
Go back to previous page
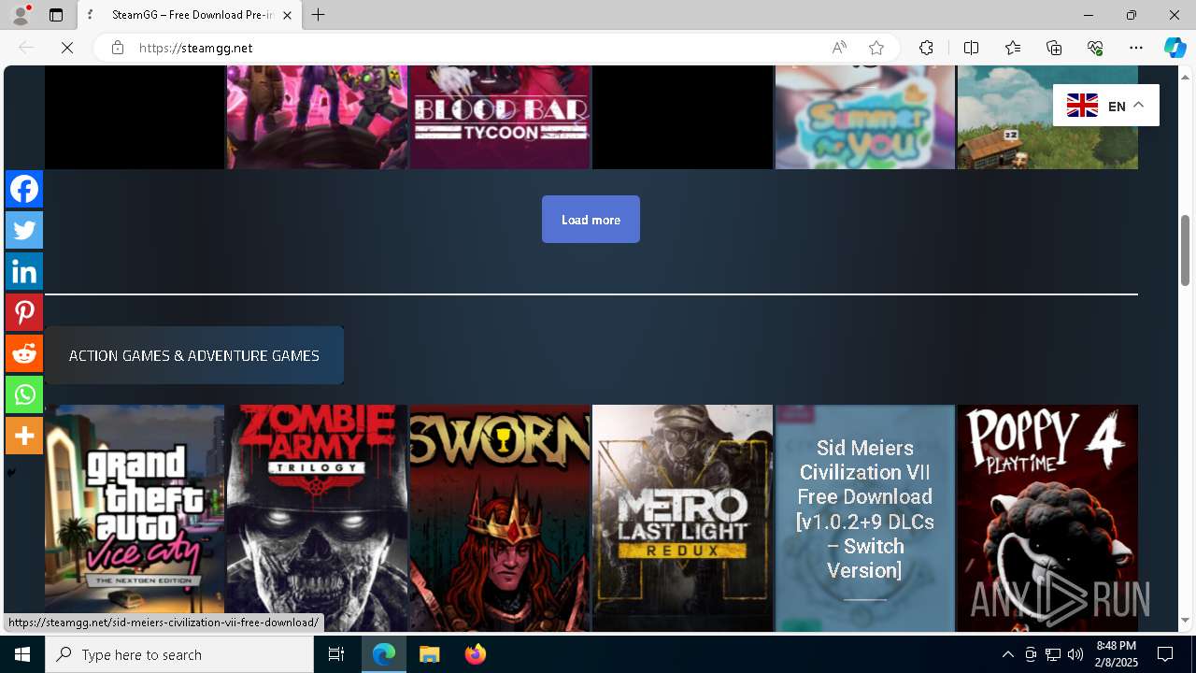[x=26, y=48]
